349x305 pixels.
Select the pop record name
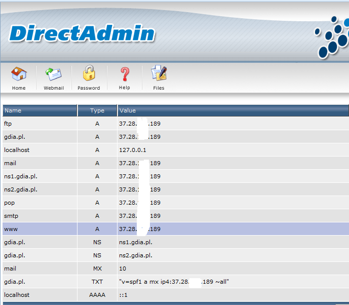coord(9,203)
